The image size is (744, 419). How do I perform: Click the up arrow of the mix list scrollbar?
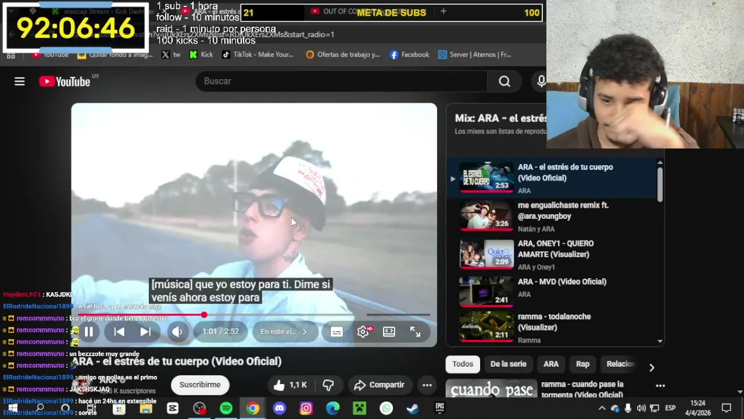(x=660, y=162)
